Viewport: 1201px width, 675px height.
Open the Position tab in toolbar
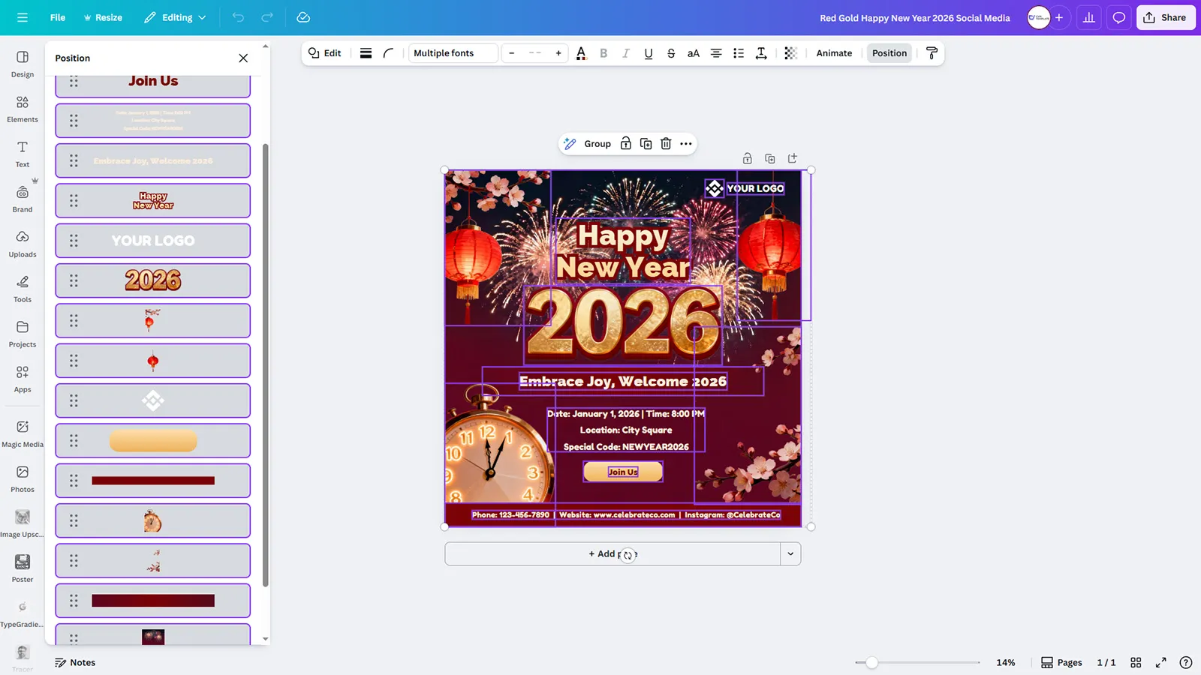[889, 53]
